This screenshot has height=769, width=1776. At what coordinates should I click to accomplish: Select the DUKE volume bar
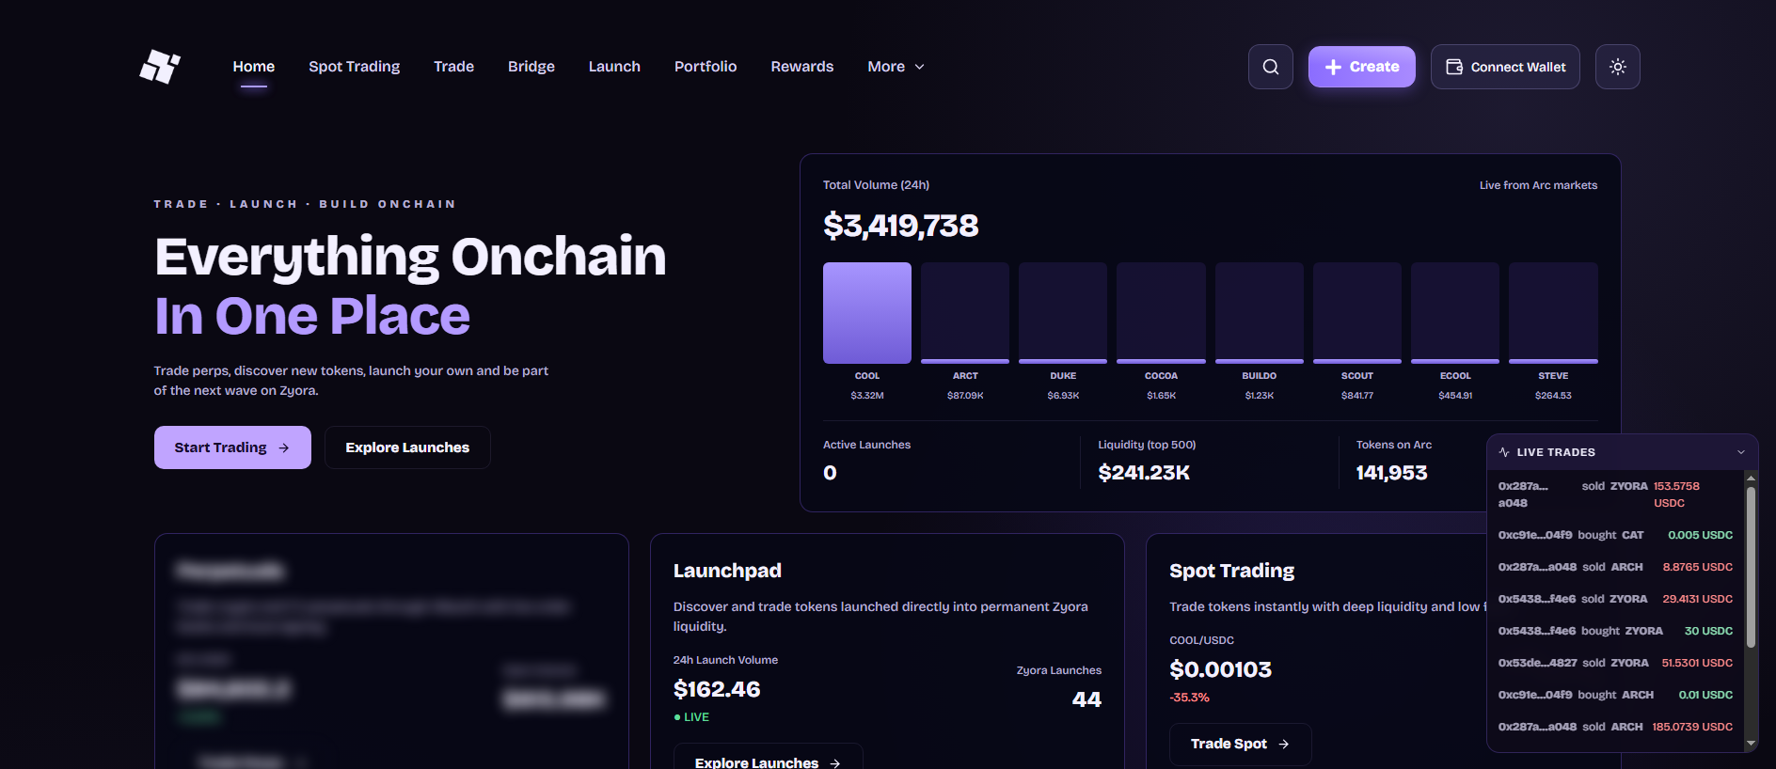click(x=1063, y=313)
